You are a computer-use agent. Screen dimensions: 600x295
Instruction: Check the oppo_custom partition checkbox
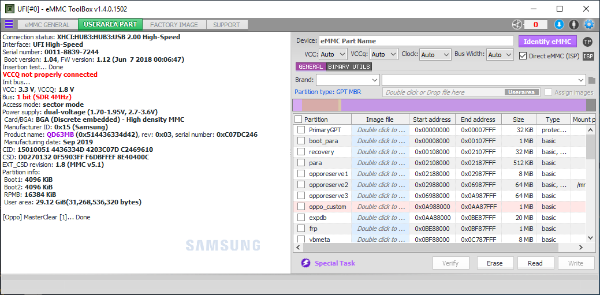(x=301, y=207)
